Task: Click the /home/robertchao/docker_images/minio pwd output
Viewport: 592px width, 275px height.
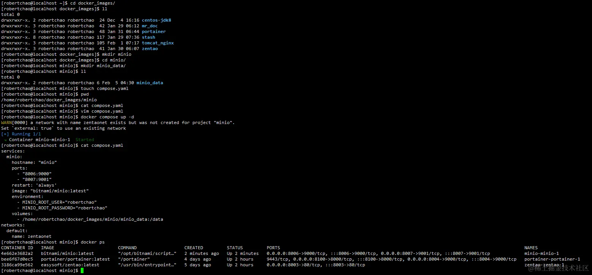Action: pos(49,100)
